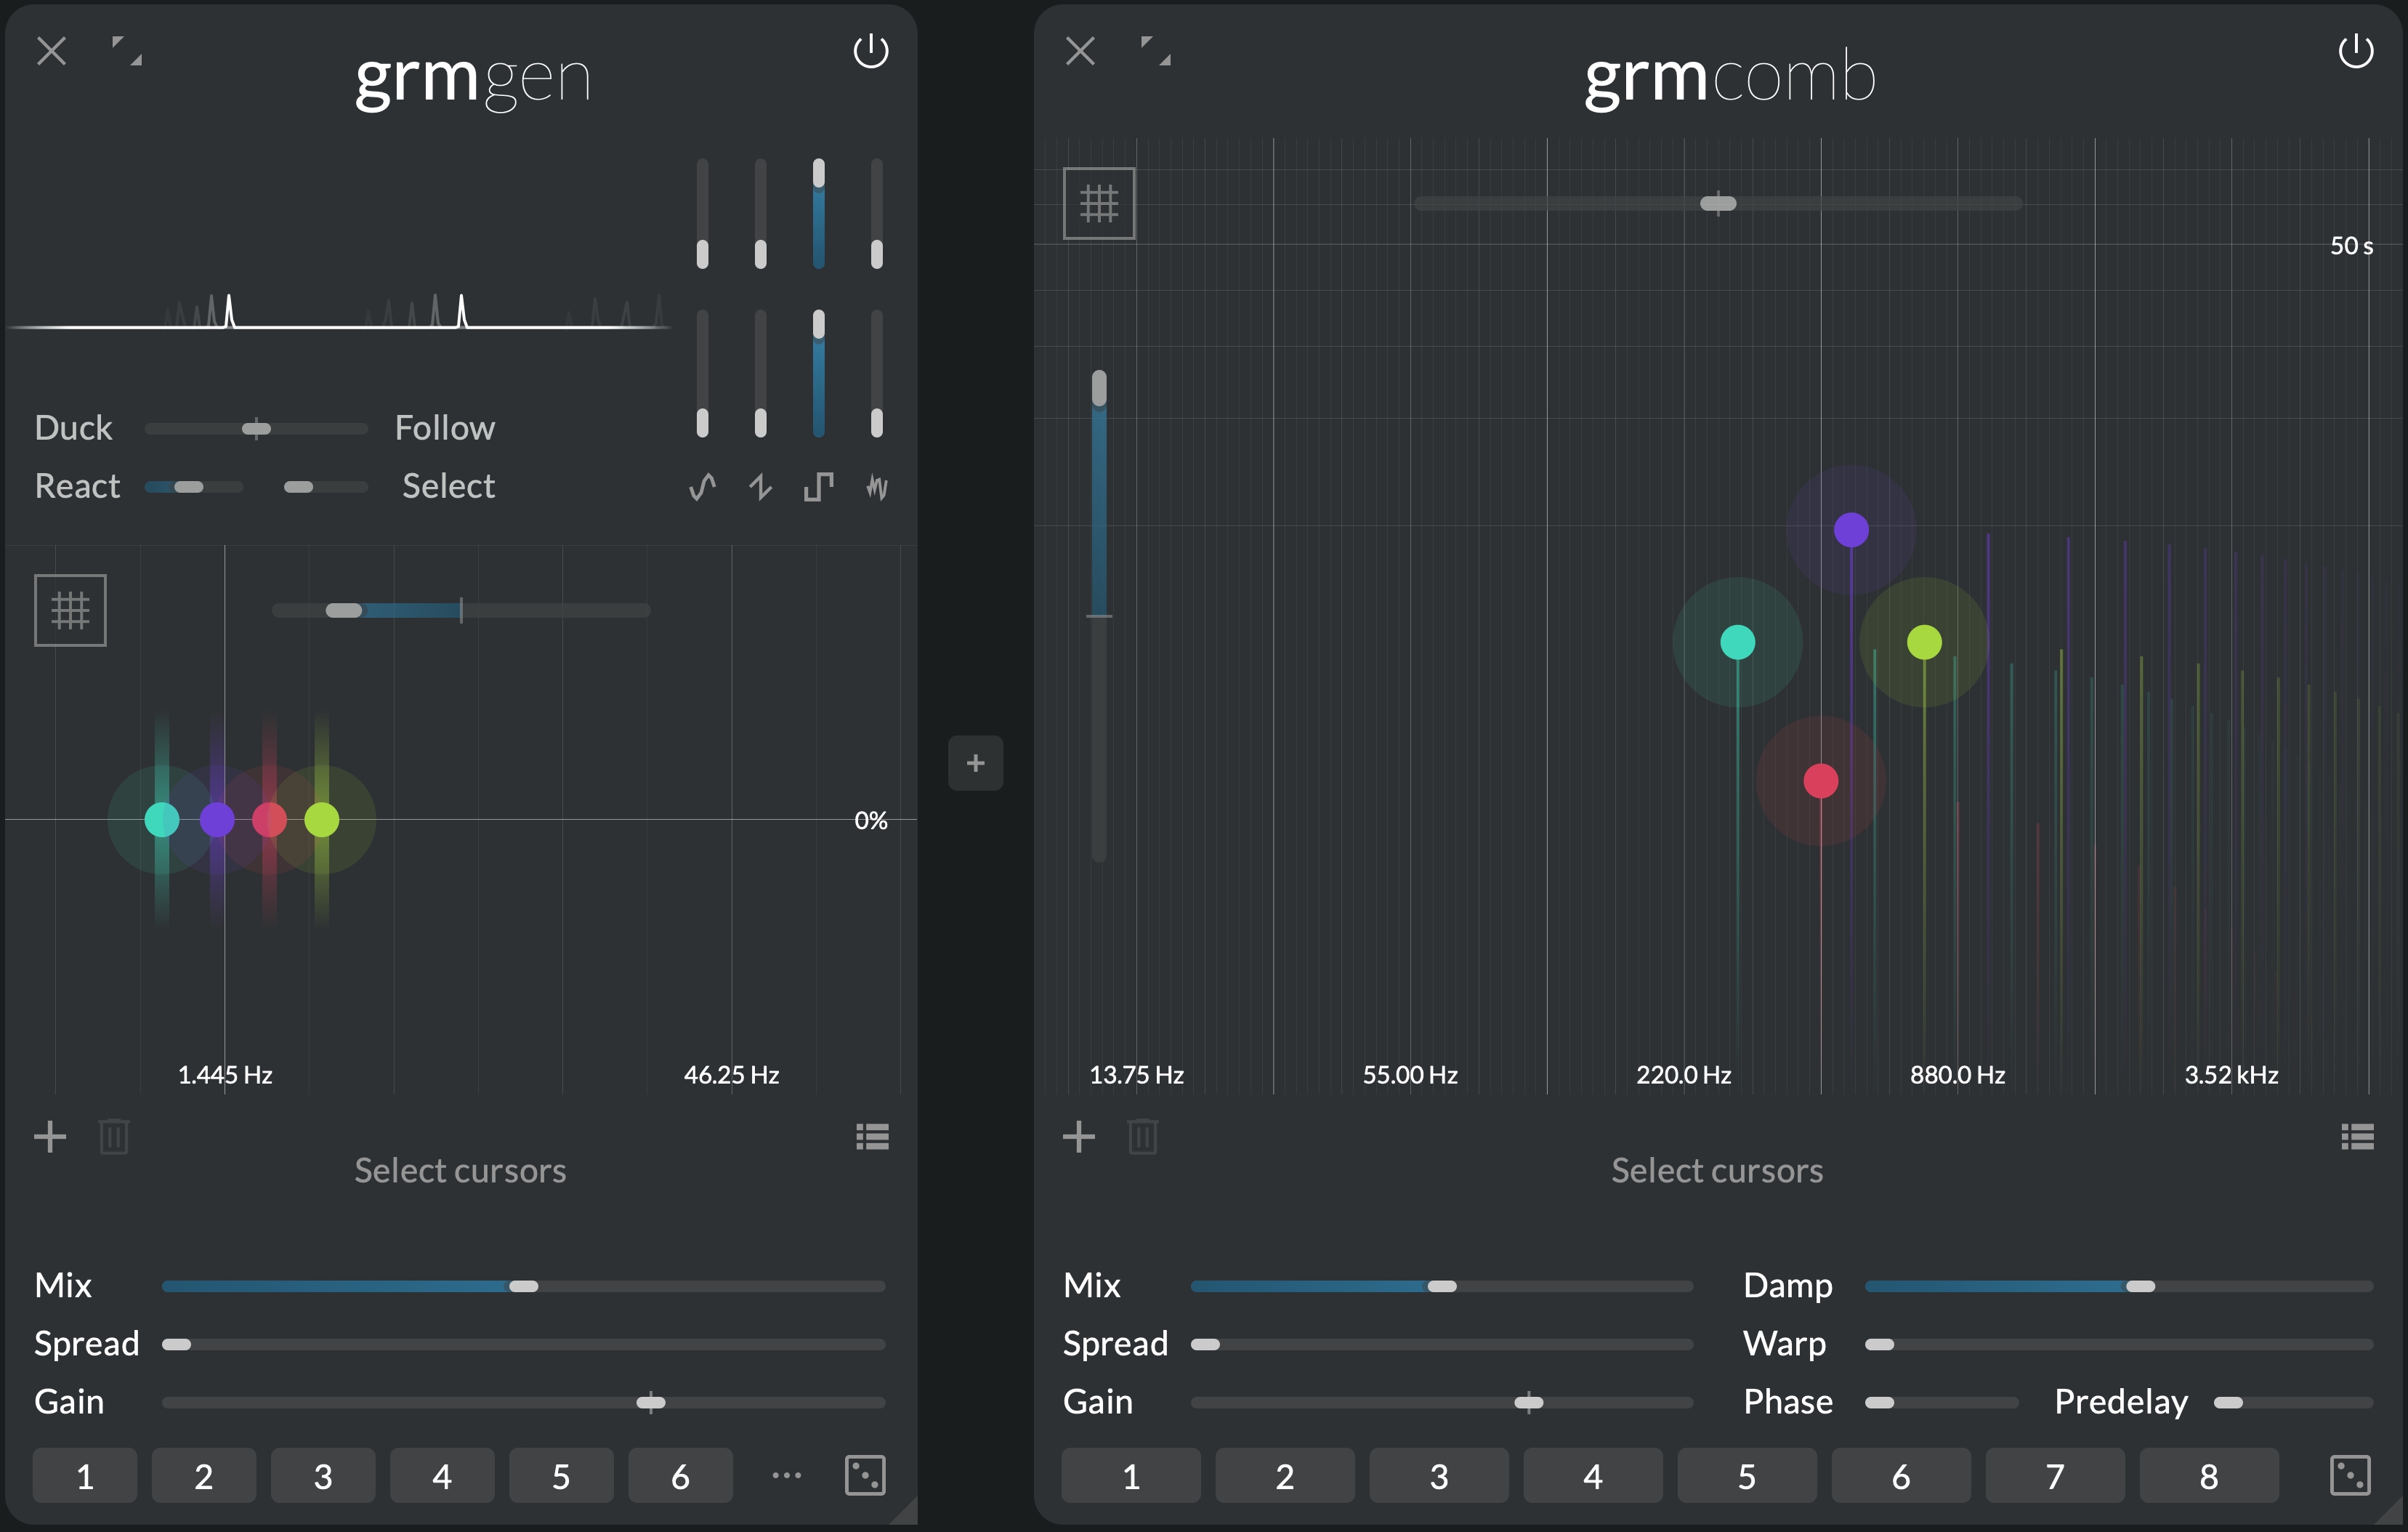Click the randomize dice icon in grmgen
2408x1532 pixels.
[x=865, y=1475]
